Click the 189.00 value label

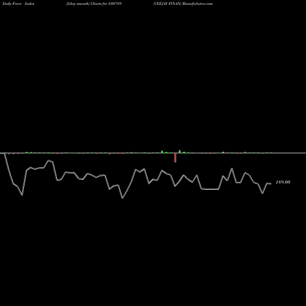pos(283,182)
